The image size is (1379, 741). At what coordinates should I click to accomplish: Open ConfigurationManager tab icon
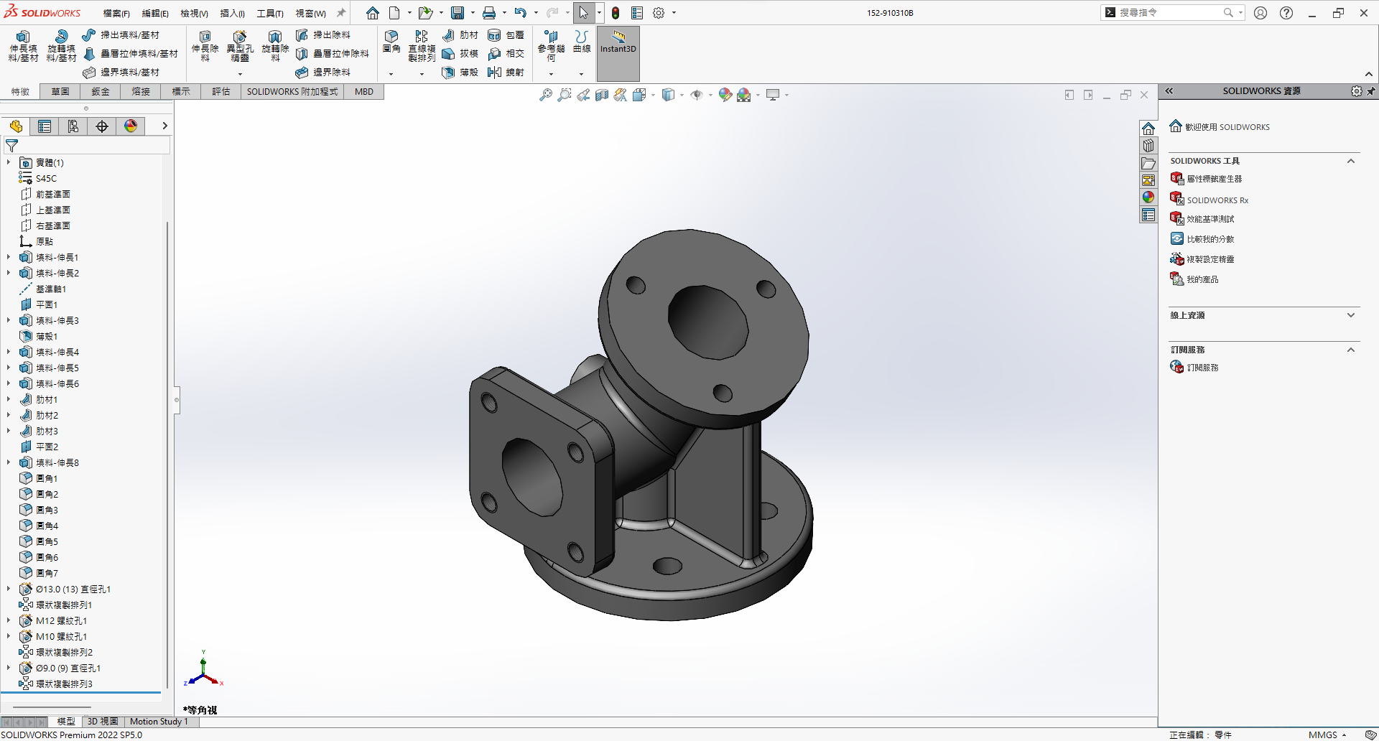tap(73, 126)
